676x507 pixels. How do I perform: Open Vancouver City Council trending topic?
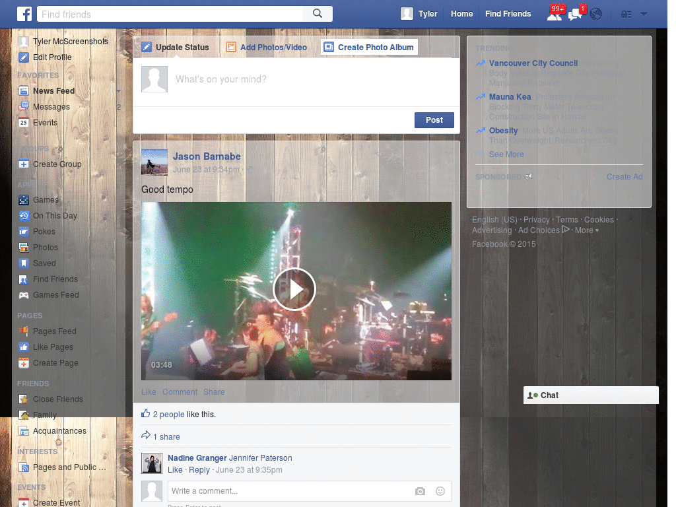pyautogui.click(x=533, y=63)
